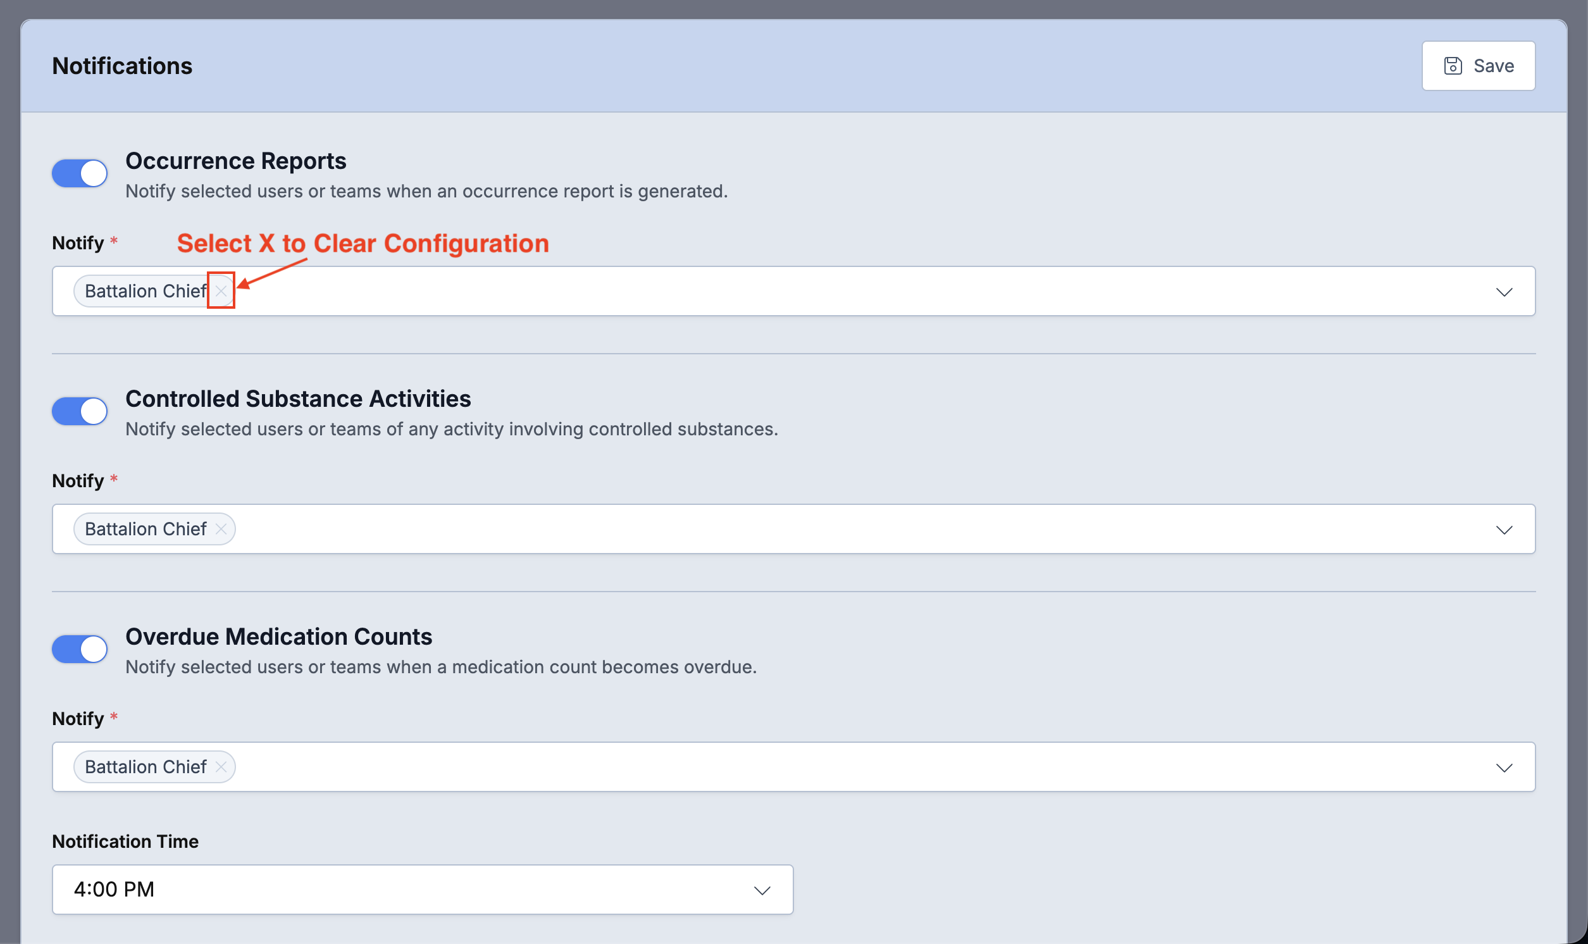Click description about occurrence report generated
Viewport: 1588px width, 944px height.
click(426, 191)
